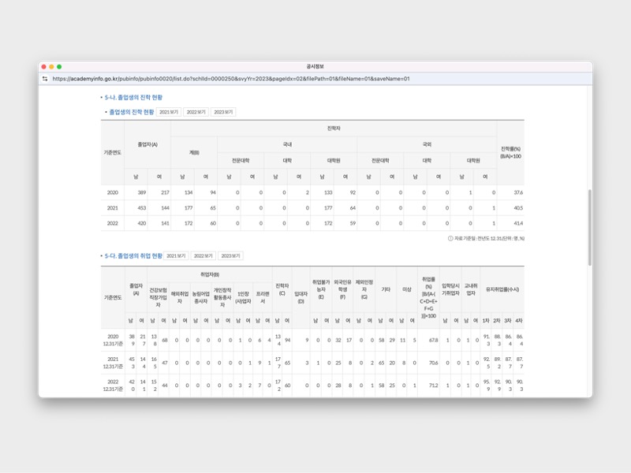Select the 진학률 value 40.5
The image size is (631, 473).
point(518,208)
